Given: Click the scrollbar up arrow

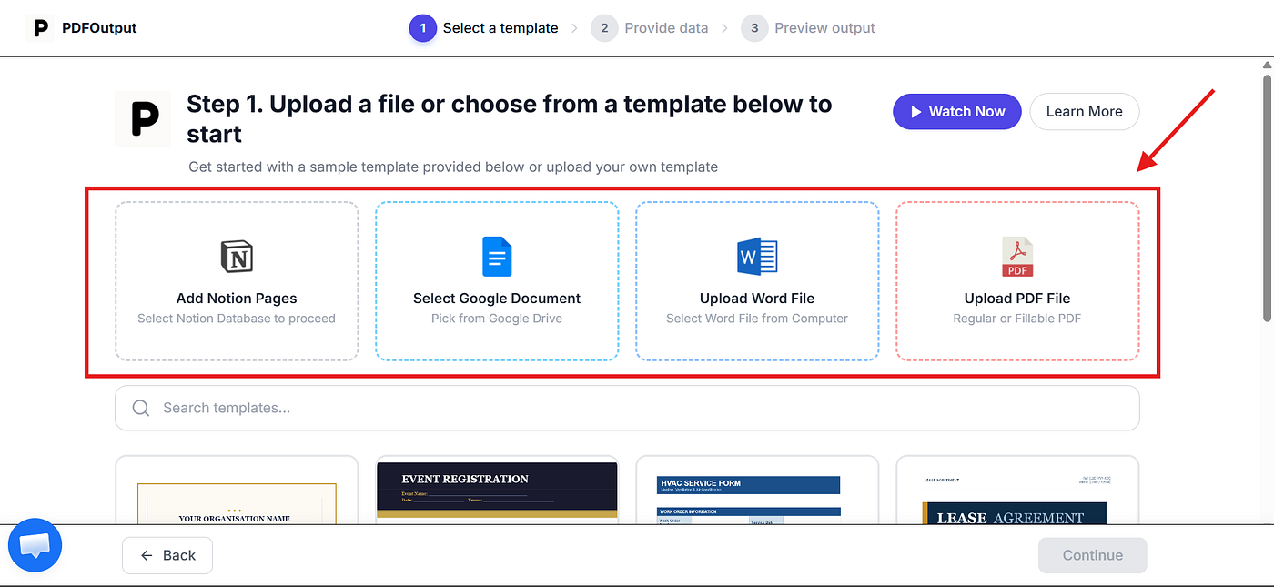Looking at the screenshot, I should point(1267,64).
